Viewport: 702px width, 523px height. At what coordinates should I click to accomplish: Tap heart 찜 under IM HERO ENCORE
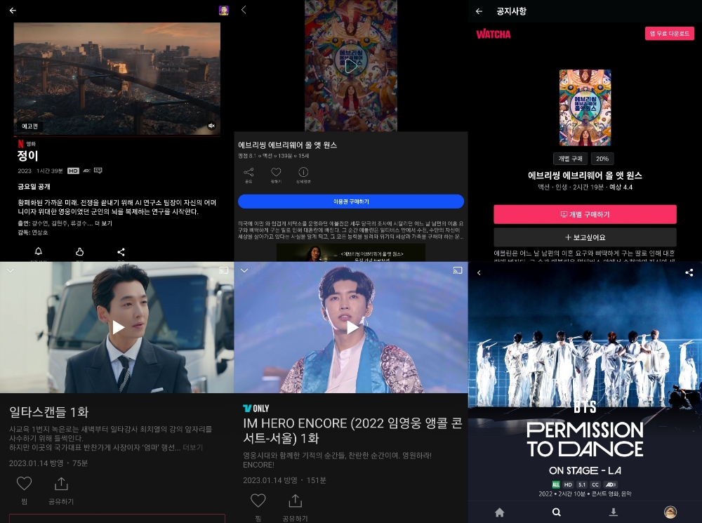(258, 501)
